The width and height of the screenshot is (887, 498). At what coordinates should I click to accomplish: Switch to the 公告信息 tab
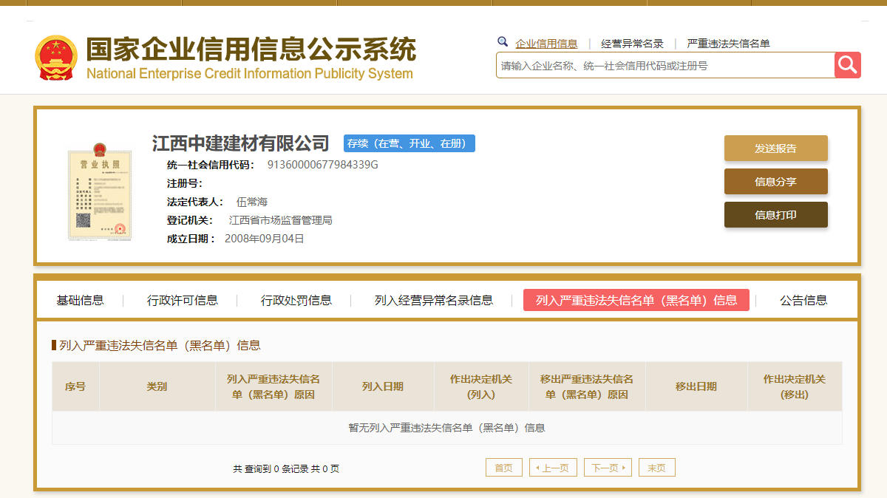pyautogui.click(x=803, y=300)
